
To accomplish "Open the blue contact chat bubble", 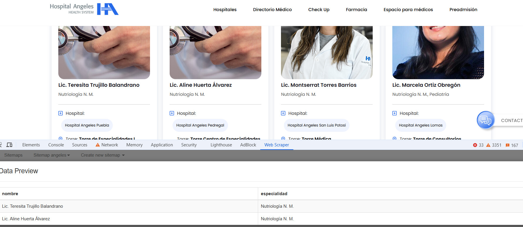I will click(x=485, y=120).
